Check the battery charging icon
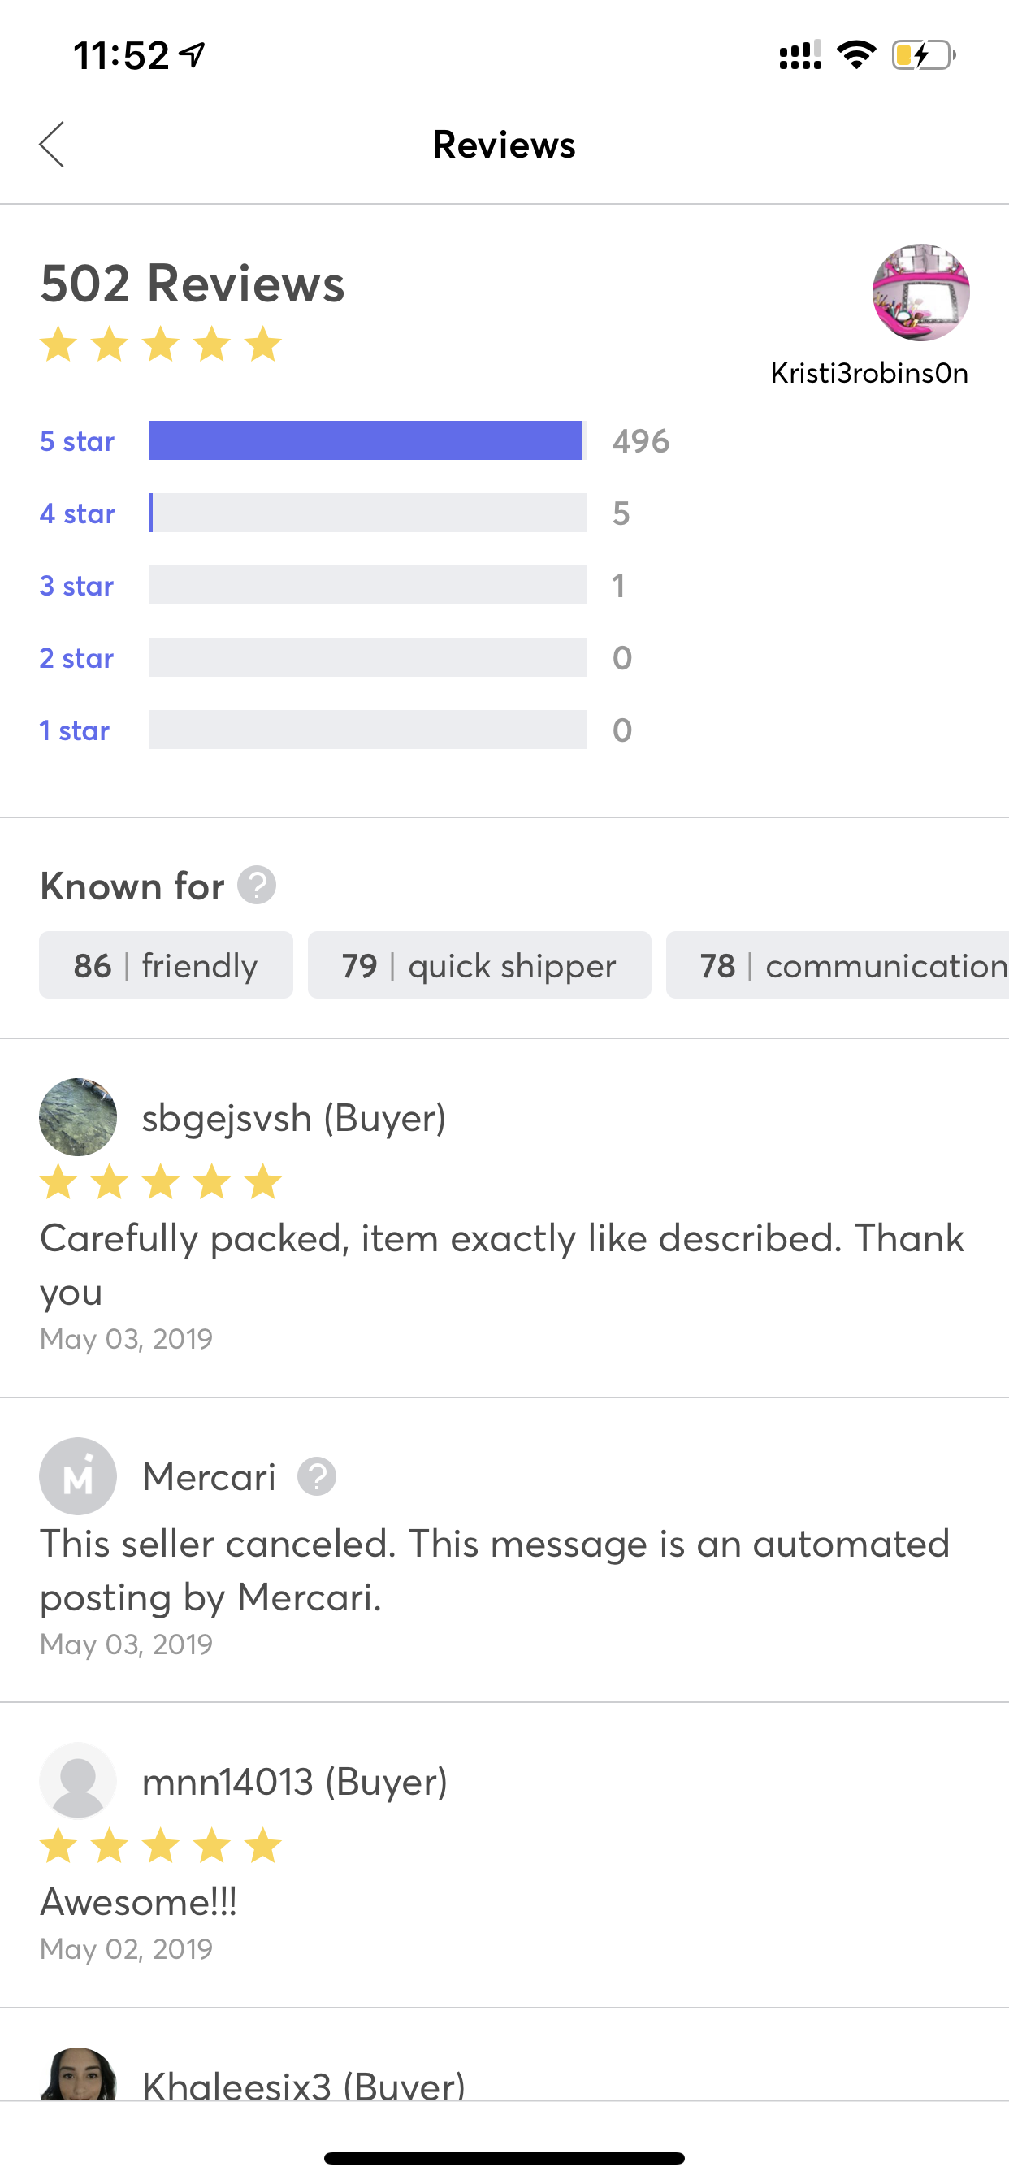This screenshot has width=1009, height=2184. [x=923, y=56]
